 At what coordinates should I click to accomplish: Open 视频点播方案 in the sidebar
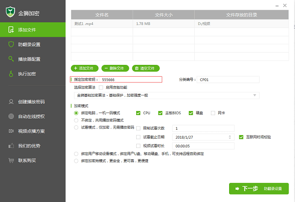coord(33,131)
